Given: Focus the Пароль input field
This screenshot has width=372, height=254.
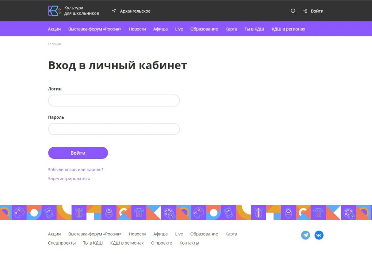Looking at the screenshot, I should click(x=114, y=129).
